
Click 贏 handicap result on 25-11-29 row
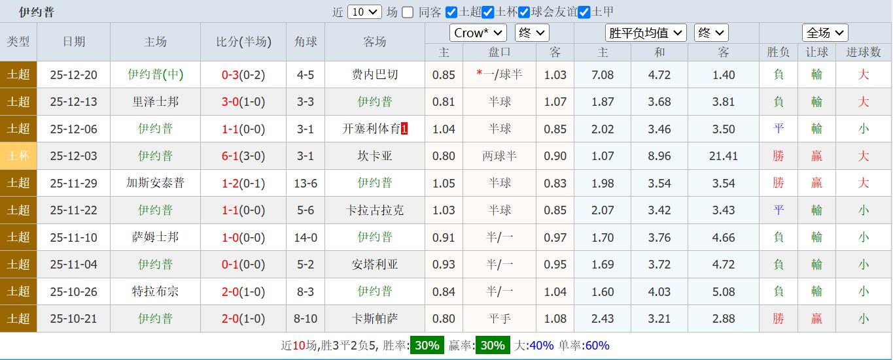point(817,183)
